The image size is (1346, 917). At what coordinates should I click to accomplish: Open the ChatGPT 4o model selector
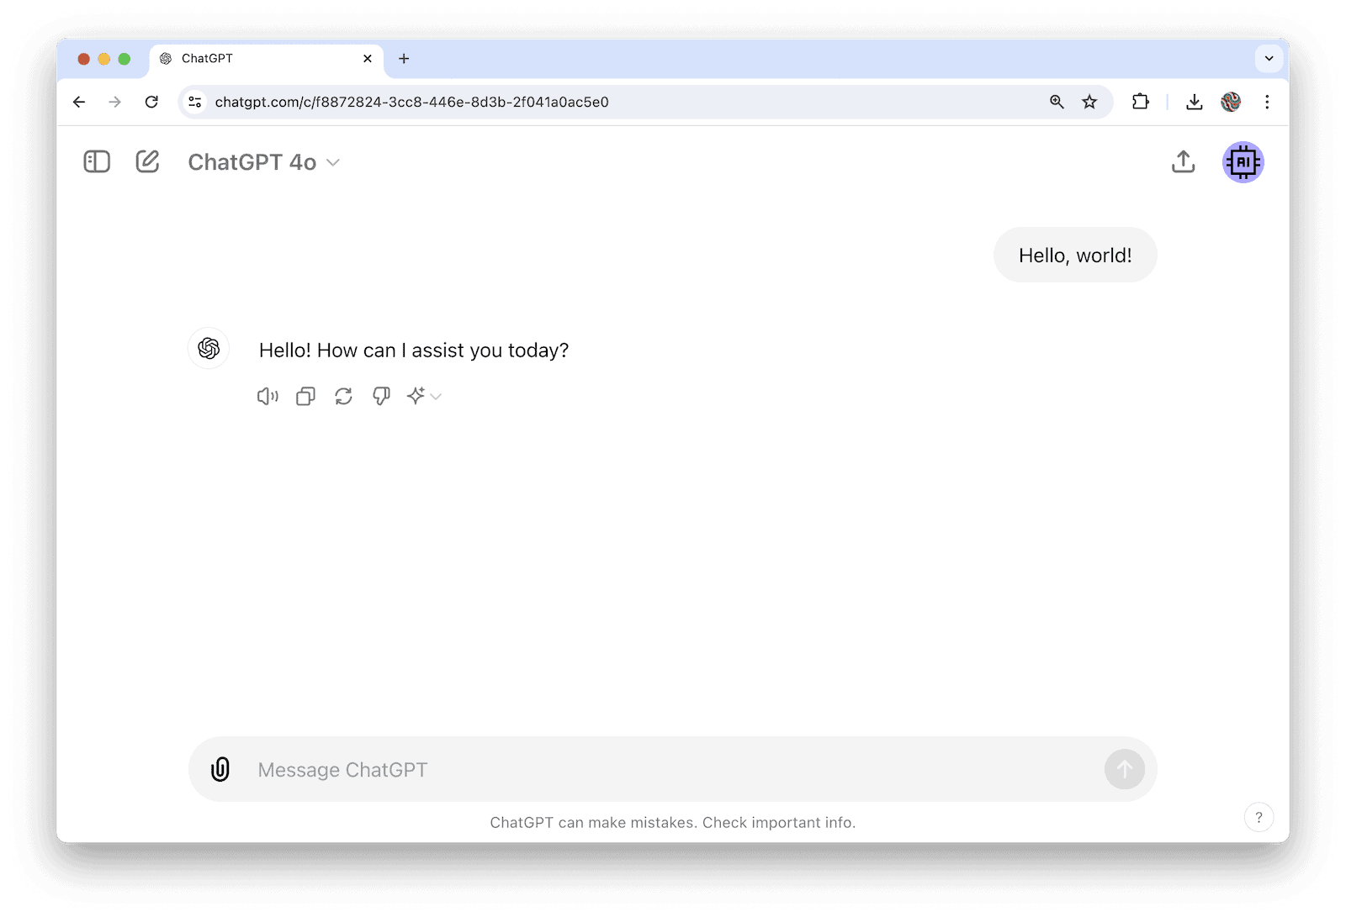coord(263,162)
